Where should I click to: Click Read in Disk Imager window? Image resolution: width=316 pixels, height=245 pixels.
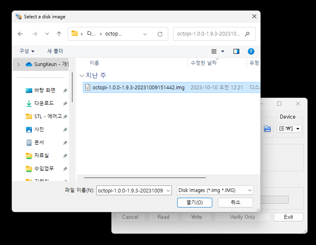coord(163,217)
